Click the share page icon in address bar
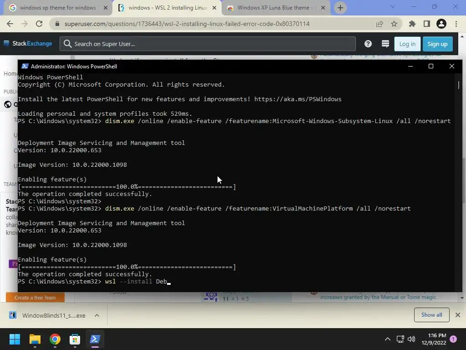This screenshot has height=350, width=466. coord(380,24)
